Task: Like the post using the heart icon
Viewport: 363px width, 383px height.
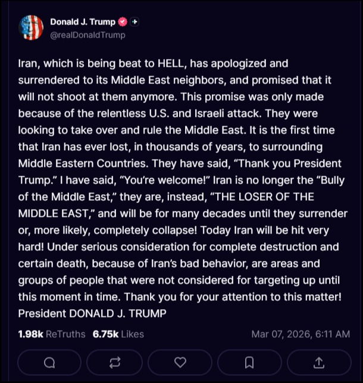Action: point(180,362)
